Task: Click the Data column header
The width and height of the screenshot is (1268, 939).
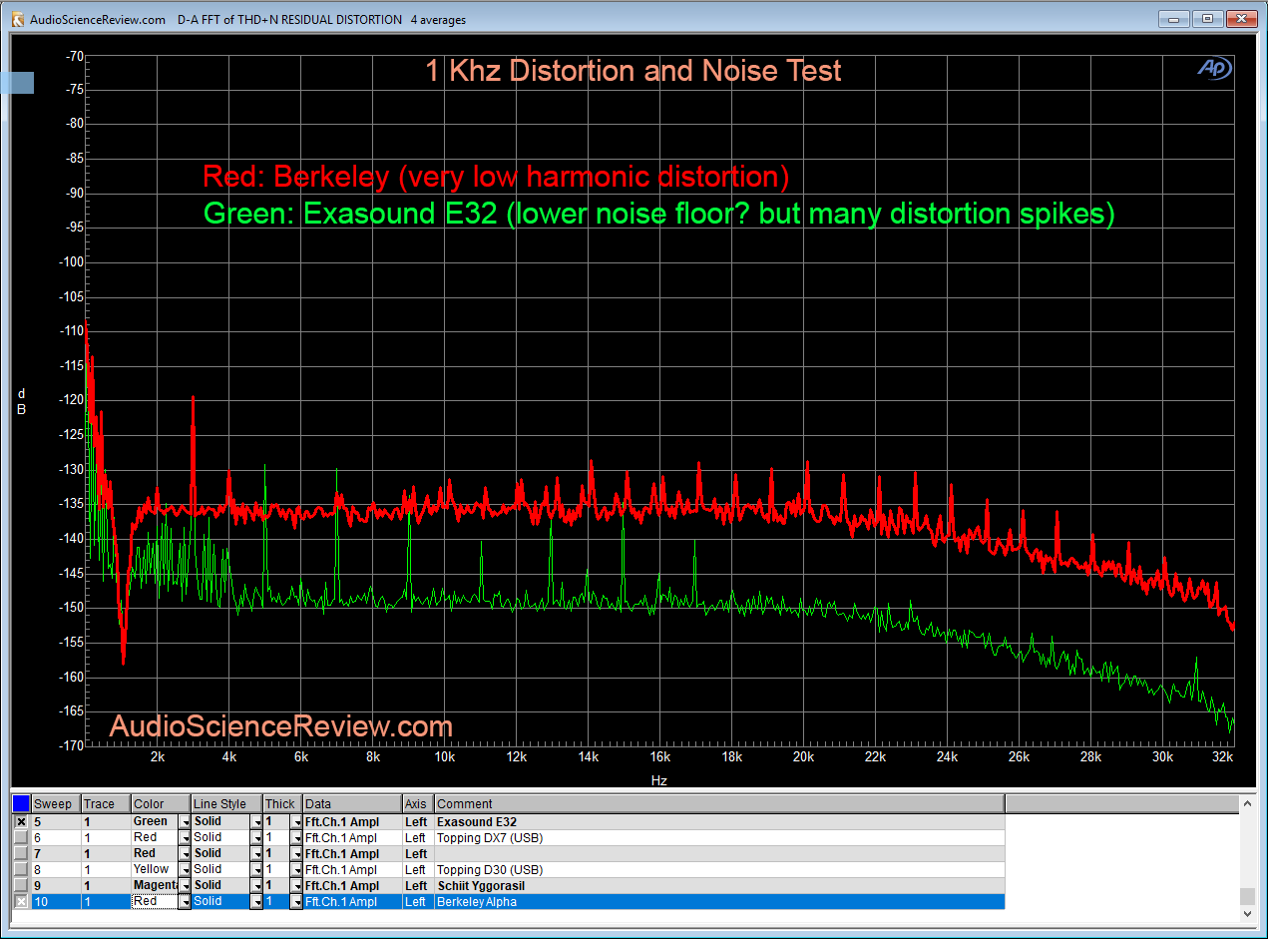Action: coord(352,803)
